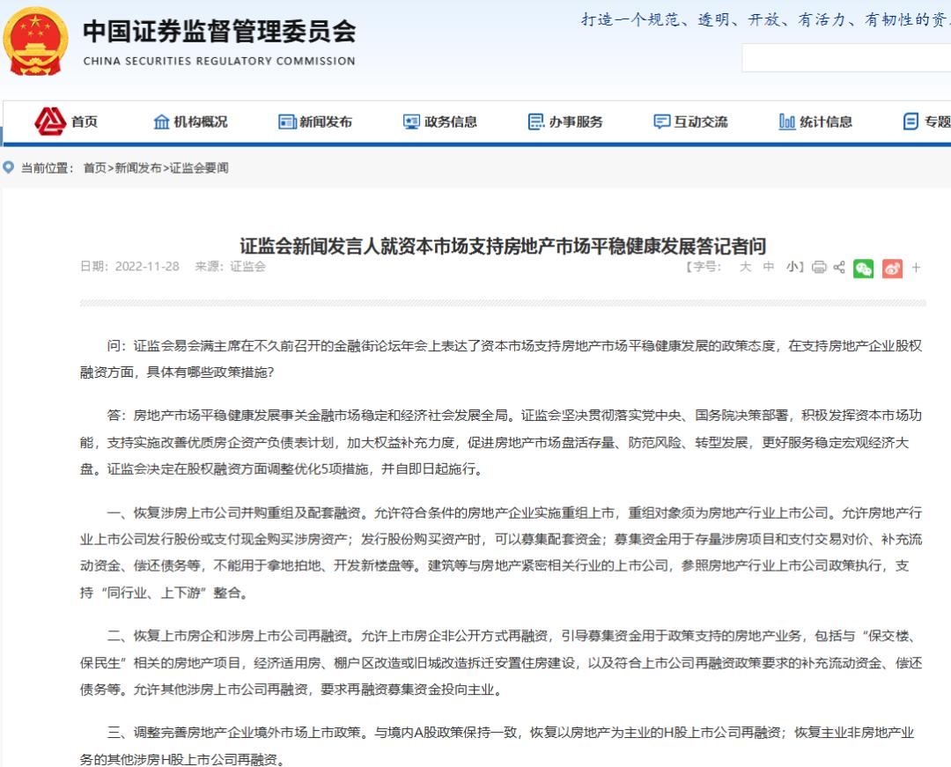Share the article to Weibo

[893, 269]
